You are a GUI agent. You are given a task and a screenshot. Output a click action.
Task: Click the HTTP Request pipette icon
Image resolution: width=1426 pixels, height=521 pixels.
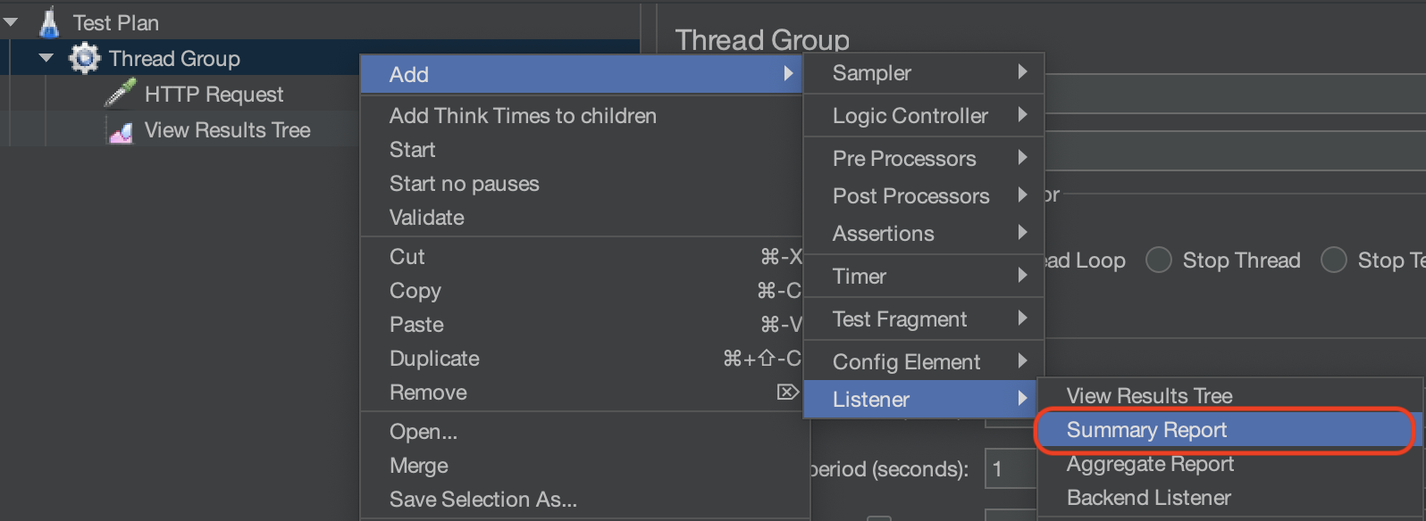[120, 94]
